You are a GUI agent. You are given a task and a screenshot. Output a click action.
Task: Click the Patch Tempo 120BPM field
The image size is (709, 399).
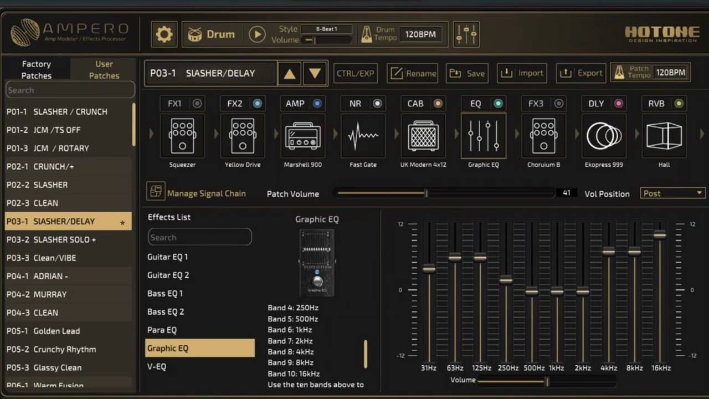(670, 73)
